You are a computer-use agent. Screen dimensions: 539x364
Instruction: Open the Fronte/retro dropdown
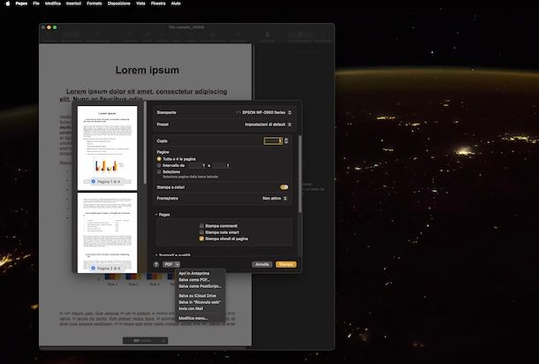pyautogui.click(x=274, y=198)
